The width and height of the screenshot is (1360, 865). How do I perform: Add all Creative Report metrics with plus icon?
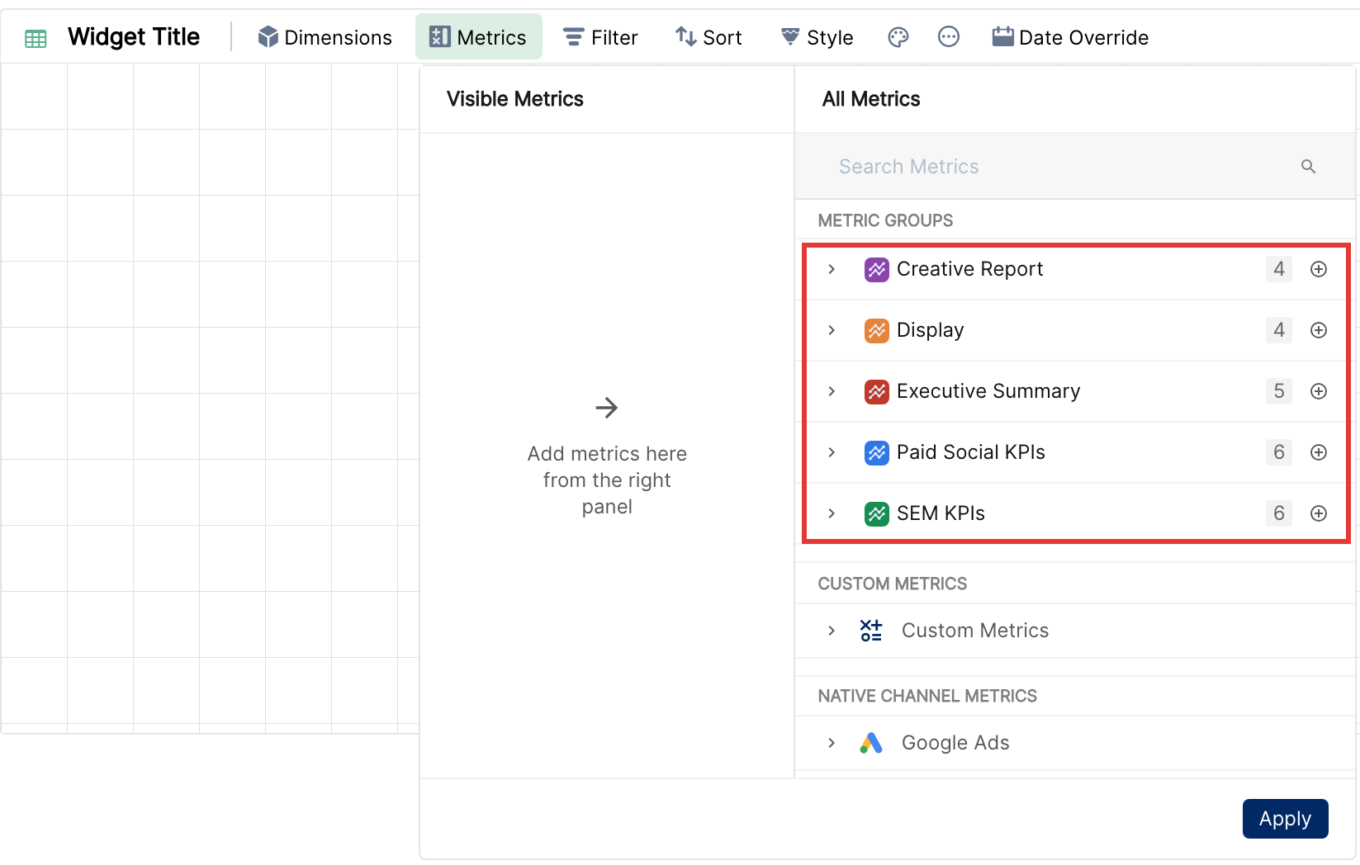click(x=1319, y=269)
